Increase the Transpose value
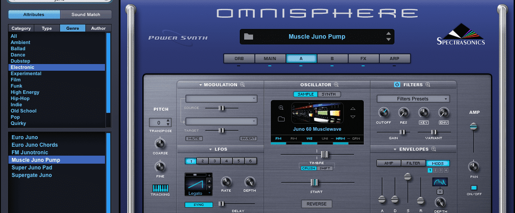The image size is (515, 213). (168, 121)
